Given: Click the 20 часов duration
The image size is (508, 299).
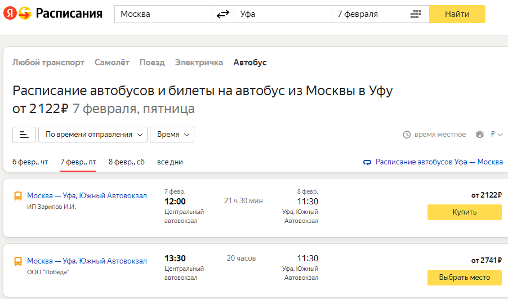Looking at the screenshot, I should pos(241,258).
